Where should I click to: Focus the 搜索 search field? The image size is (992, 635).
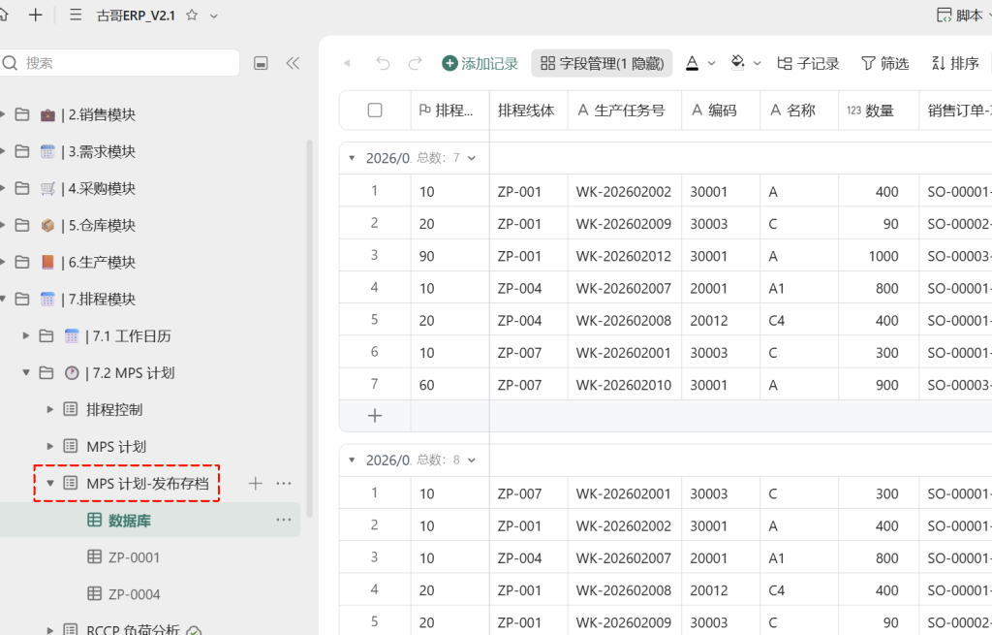click(119, 63)
